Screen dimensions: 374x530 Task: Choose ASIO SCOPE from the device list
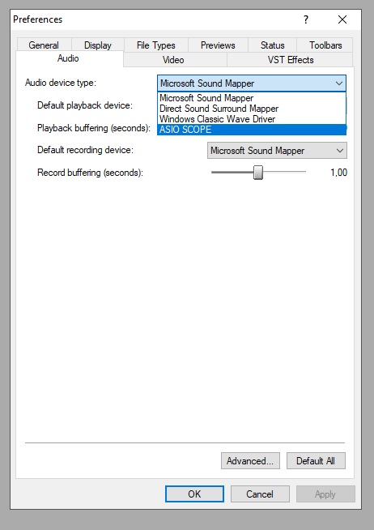(252, 130)
